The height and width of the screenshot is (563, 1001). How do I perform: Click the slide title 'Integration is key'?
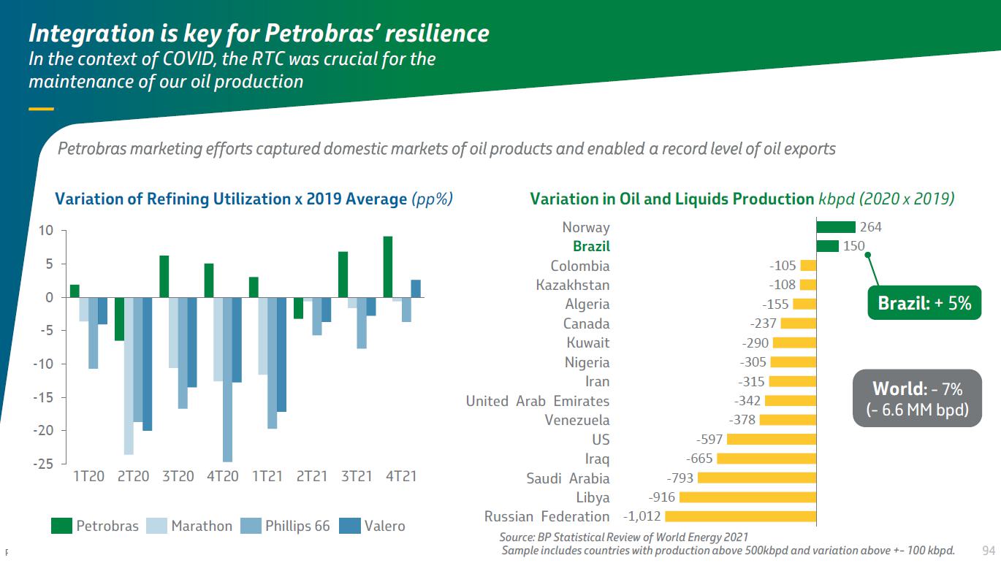point(259,34)
